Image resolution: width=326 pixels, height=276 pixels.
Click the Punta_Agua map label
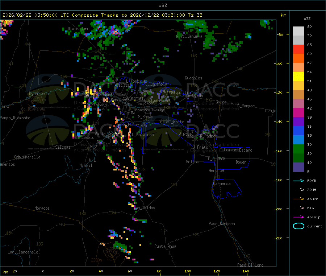click(165, 246)
